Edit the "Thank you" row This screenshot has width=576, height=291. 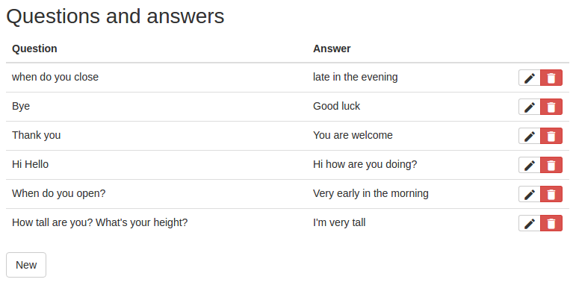click(530, 136)
